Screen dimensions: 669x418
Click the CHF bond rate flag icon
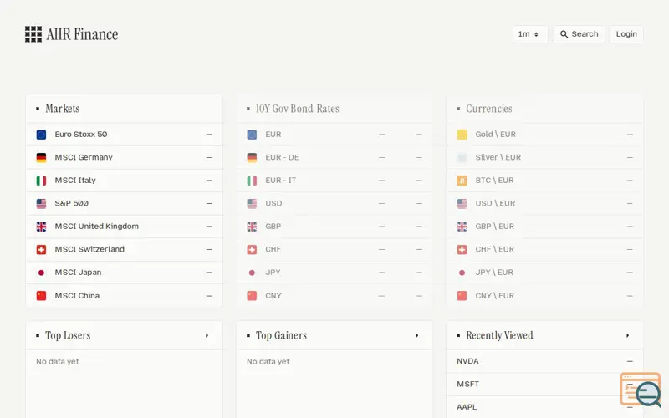click(252, 249)
